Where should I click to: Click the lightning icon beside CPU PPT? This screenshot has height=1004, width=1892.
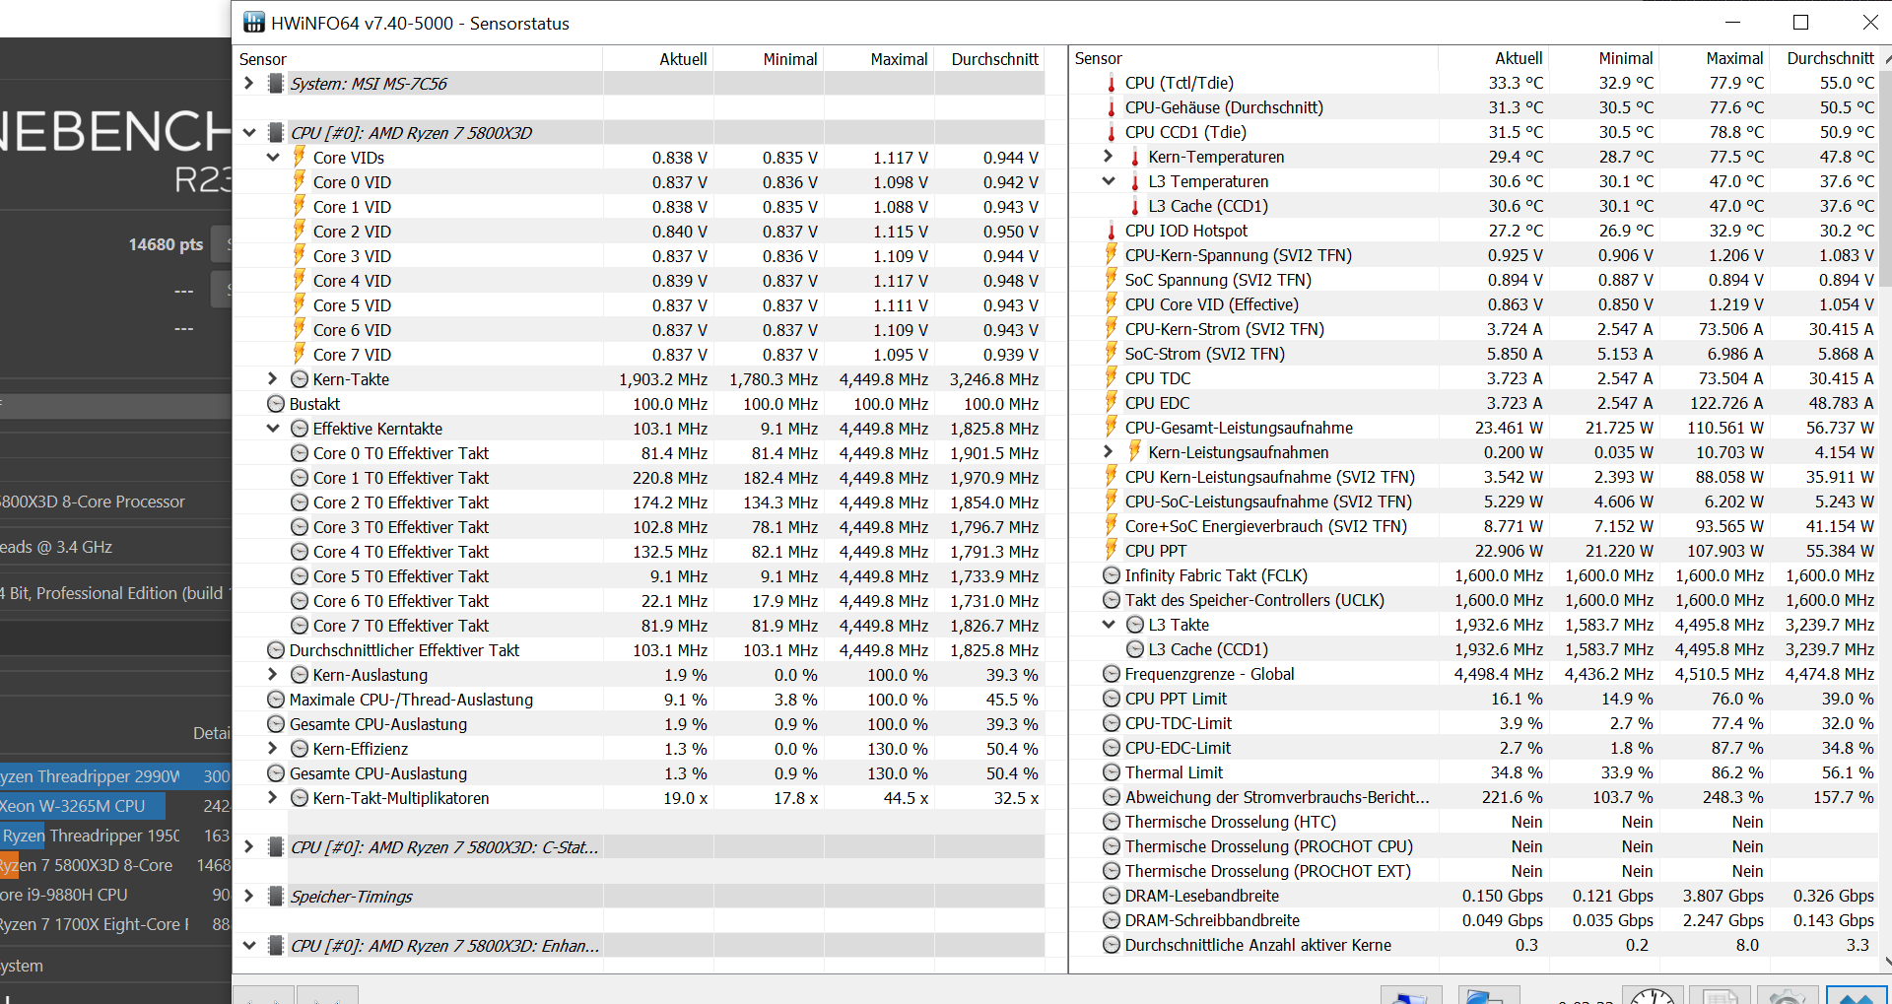click(x=1112, y=551)
